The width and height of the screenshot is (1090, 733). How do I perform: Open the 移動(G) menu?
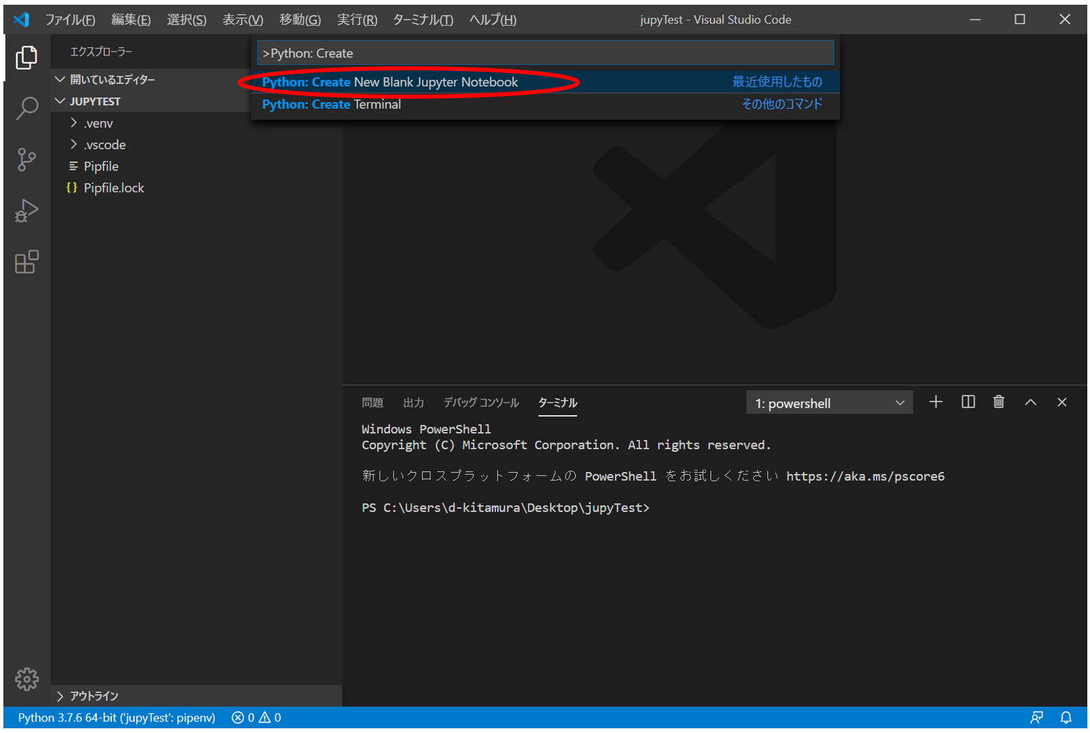point(300,20)
